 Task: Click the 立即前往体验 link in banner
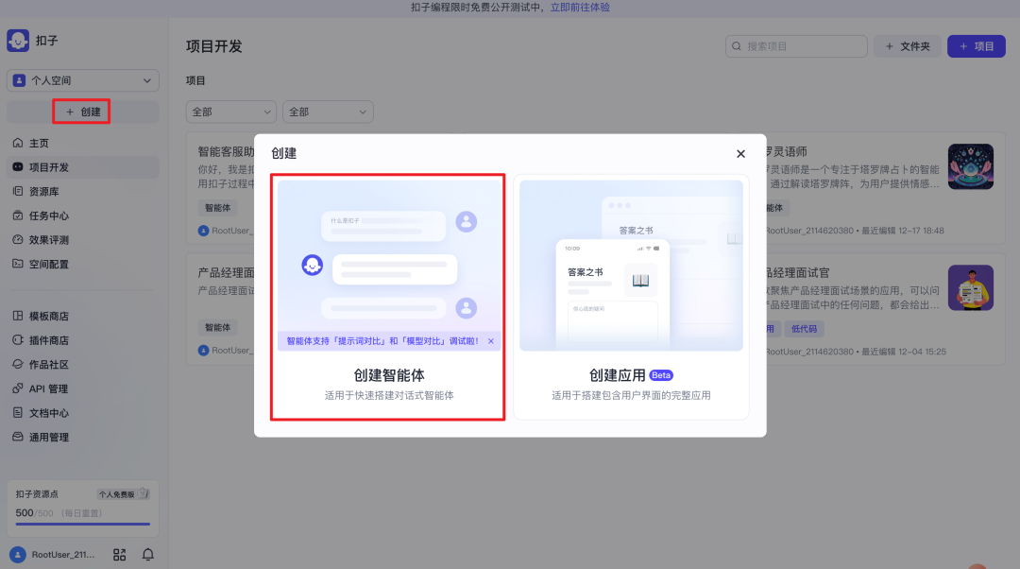point(580,8)
